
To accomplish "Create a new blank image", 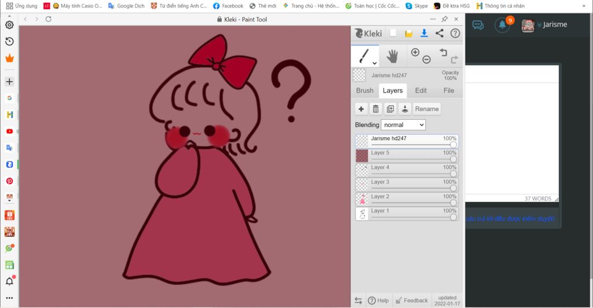I will point(393,33).
